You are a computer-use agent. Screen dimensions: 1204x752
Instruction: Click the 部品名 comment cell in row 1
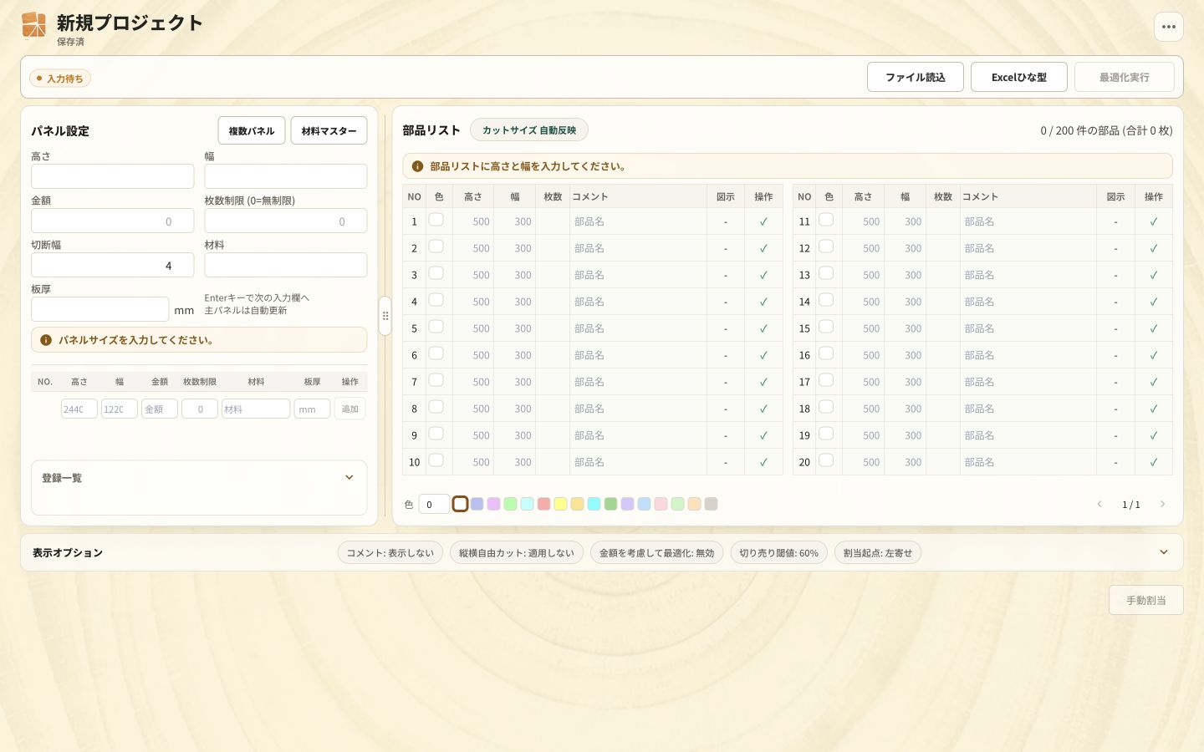639,221
